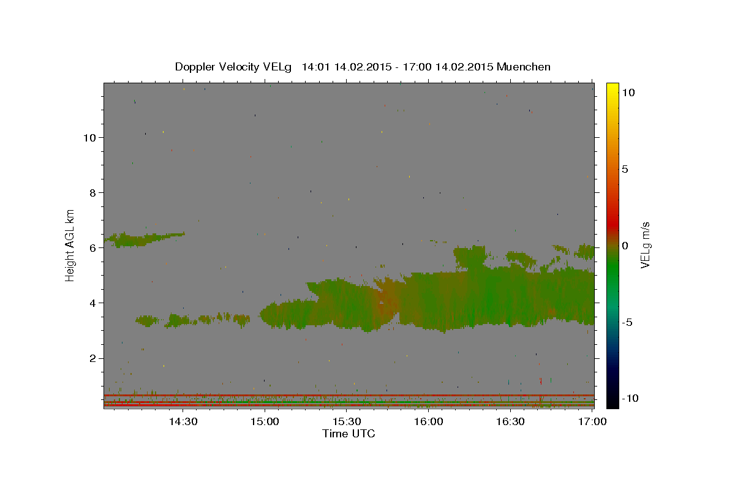Image resolution: width=735 pixels, height=490 pixels.
Task: Click the height tick label 10
Action: [89, 137]
